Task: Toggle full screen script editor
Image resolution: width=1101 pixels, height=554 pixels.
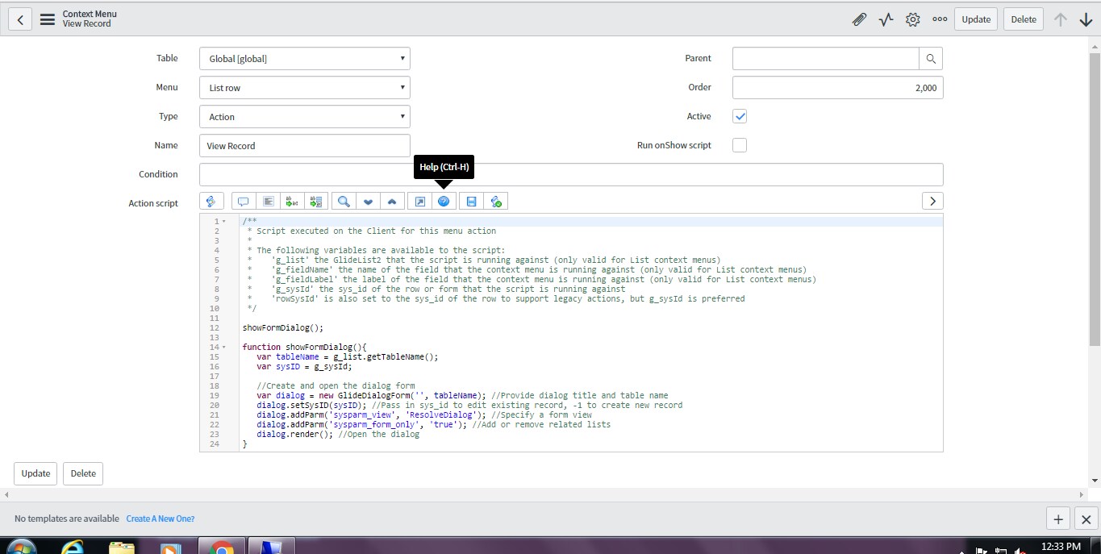Action: click(x=419, y=201)
